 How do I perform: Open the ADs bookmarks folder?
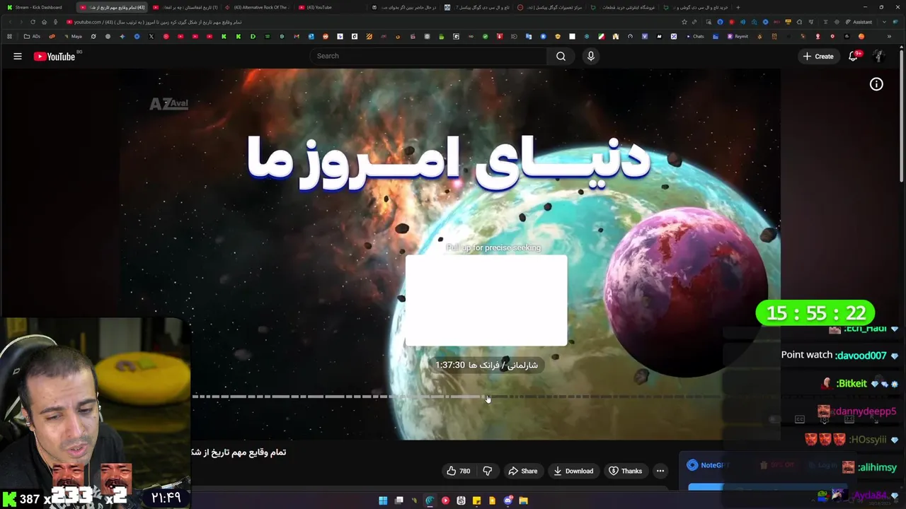pyautogui.click(x=31, y=36)
